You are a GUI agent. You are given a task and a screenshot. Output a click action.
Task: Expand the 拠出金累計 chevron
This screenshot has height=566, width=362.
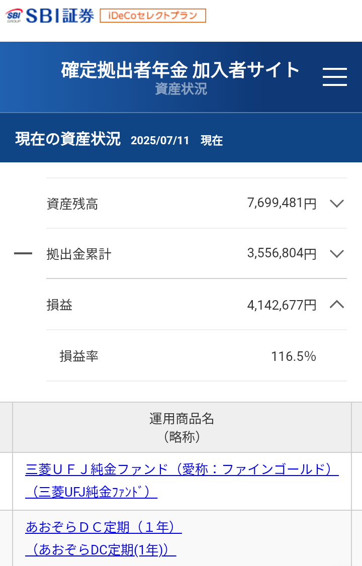point(337,254)
